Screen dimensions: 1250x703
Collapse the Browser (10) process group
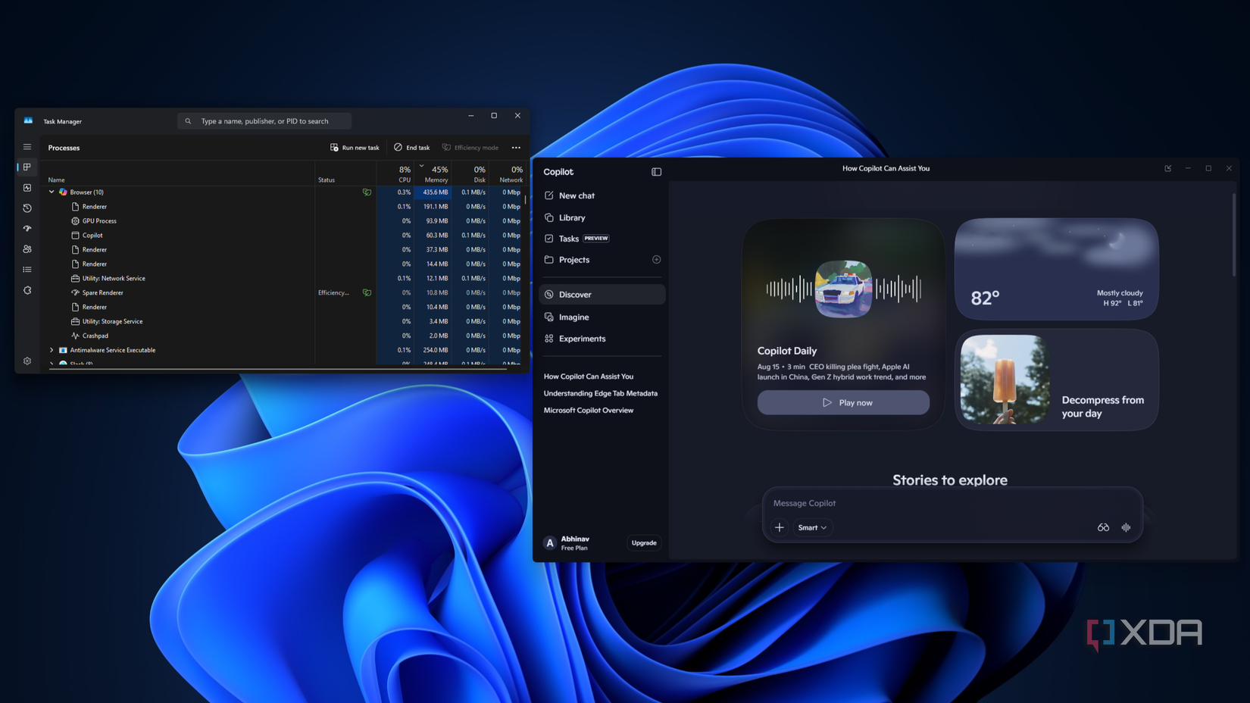(52, 192)
